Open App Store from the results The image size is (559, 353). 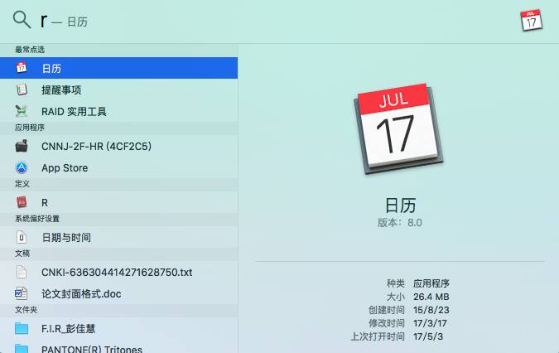coord(65,167)
